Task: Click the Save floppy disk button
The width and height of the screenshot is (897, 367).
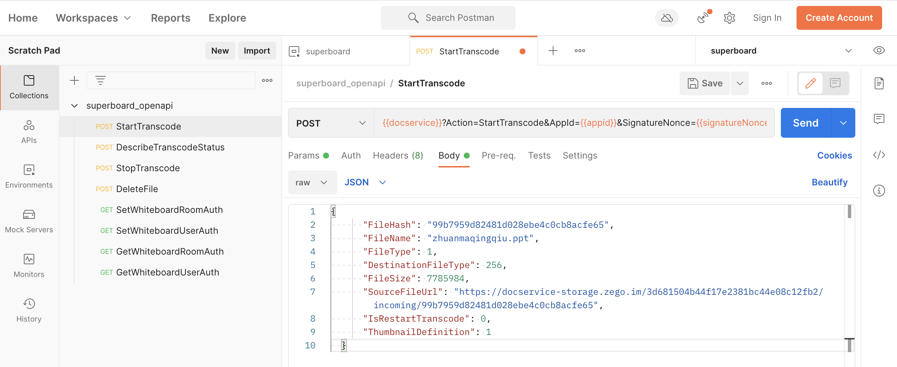Action: [x=705, y=83]
